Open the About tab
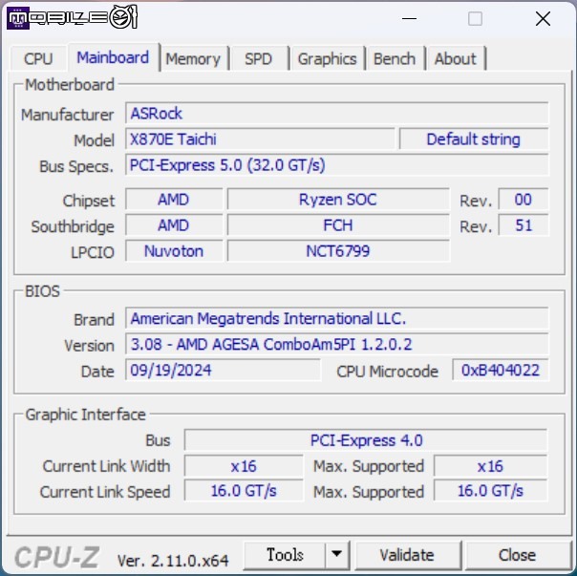 pos(455,58)
